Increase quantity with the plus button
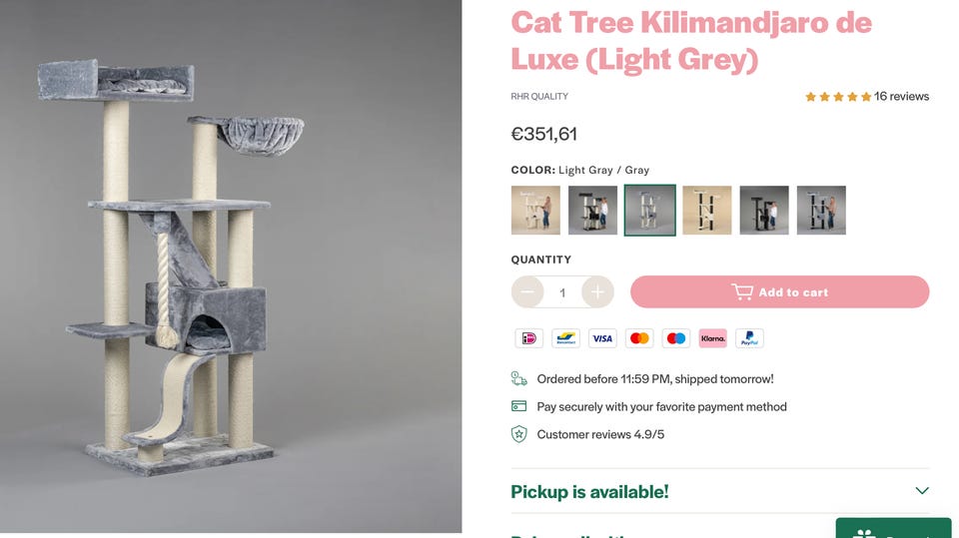Screen dimensions: 959x538 click(x=597, y=292)
